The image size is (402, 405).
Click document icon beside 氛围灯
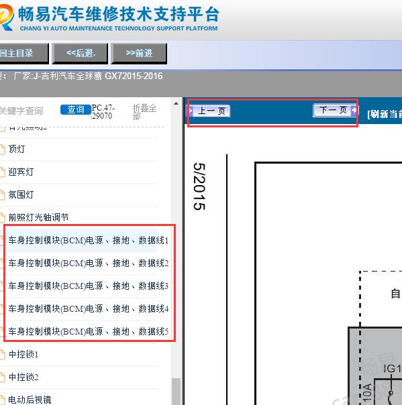[x=2, y=195]
